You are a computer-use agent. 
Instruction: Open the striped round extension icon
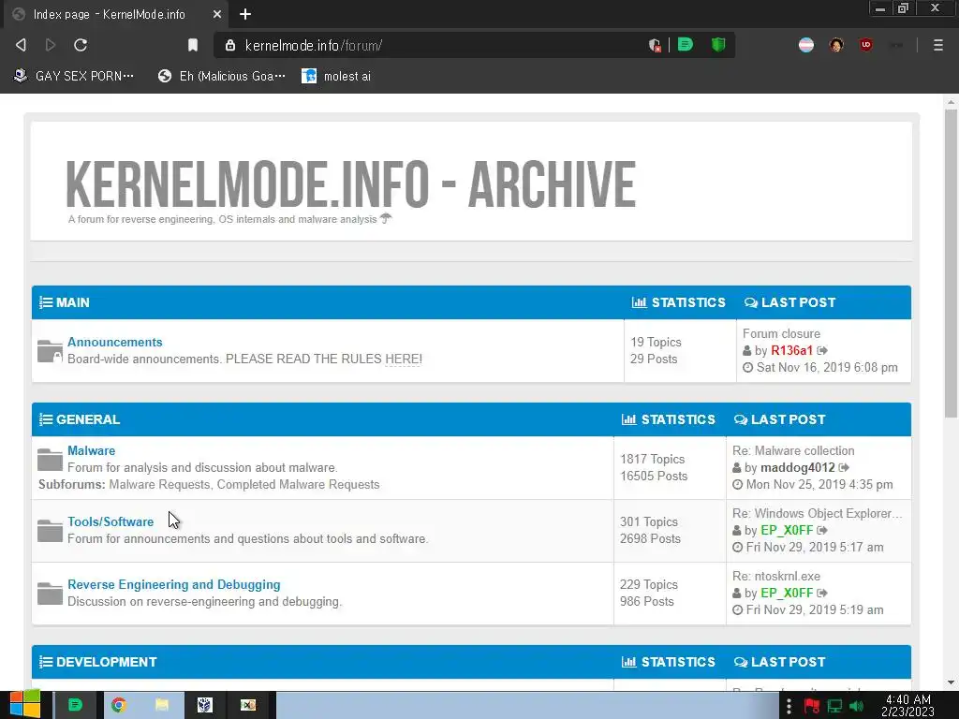tap(806, 45)
